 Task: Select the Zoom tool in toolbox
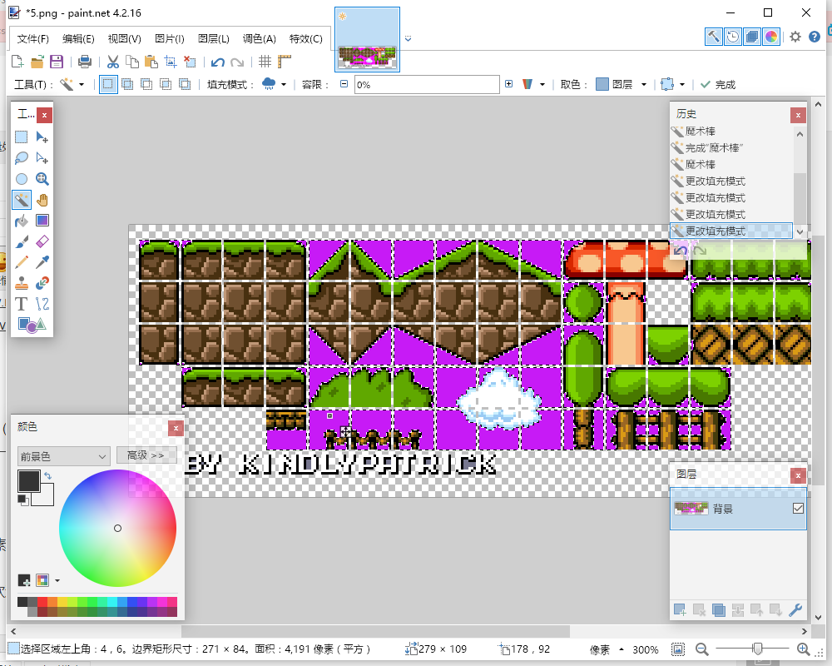[x=42, y=179]
